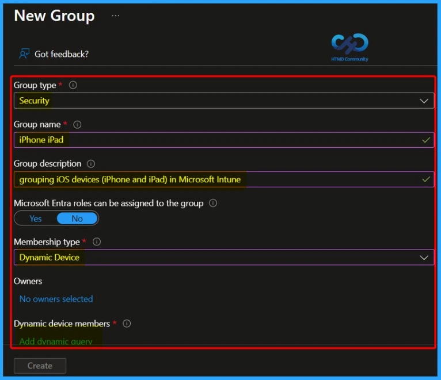Expand the Group type chevron arrow
441x380 pixels.
coord(424,101)
